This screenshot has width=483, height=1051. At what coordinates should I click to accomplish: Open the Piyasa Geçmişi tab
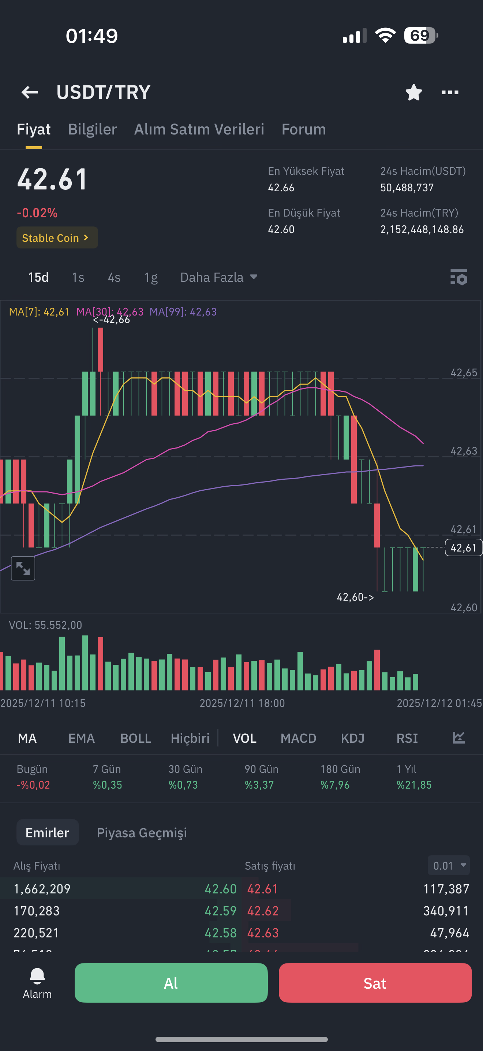click(142, 832)
